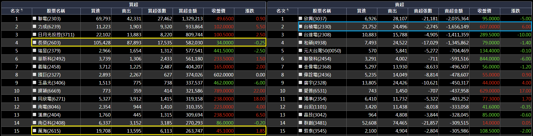Open stock 金像電(2368)
533x136 pixels.
(x=317, y=67)
